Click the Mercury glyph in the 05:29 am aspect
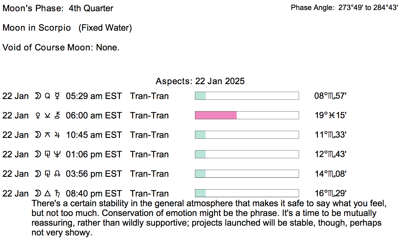This screenshot has width=404, height=243. pyautogui.click(x=57, y=96)
